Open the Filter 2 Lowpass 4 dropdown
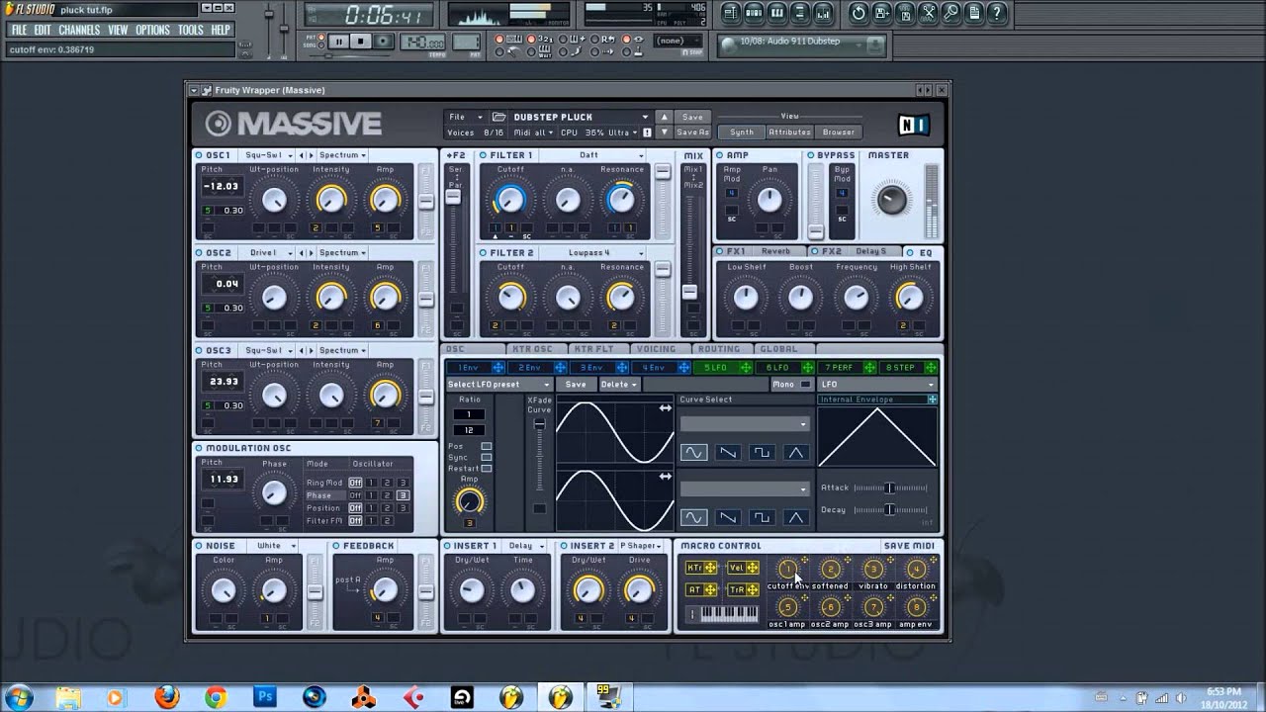The height and width of the screenshot is (712, 1266). tap(596, 253)
